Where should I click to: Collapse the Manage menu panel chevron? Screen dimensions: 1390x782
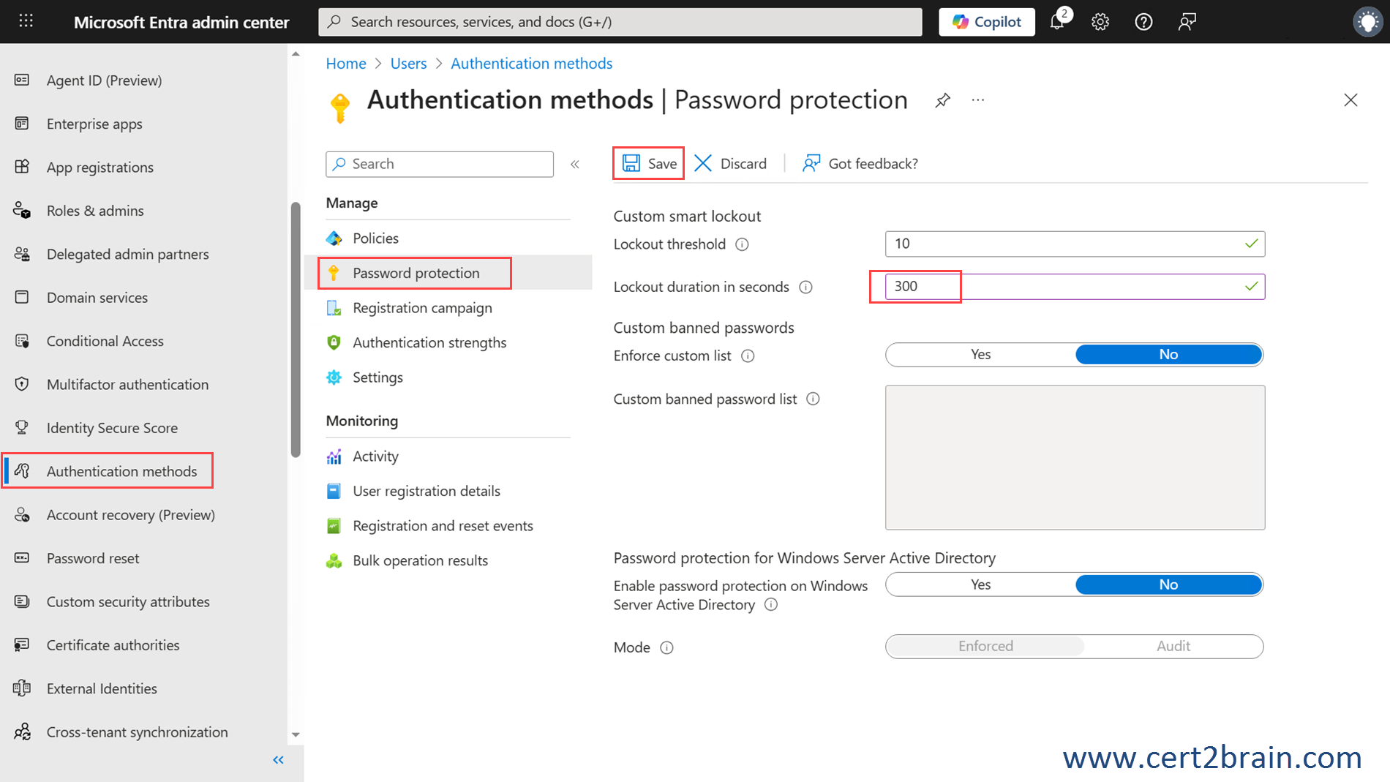tap(575, 164)
